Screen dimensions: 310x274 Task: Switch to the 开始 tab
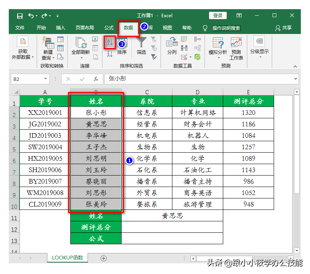point(41,28)
